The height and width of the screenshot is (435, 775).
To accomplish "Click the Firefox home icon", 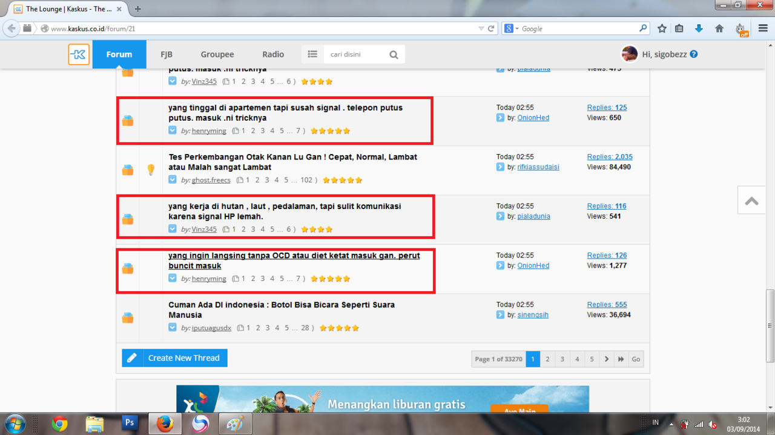I will [719, 28].
